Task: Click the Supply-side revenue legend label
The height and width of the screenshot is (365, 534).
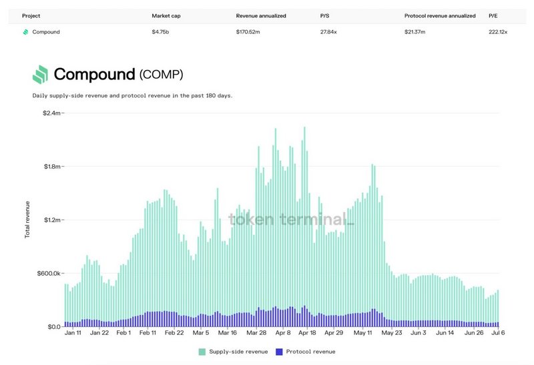Action: coord(238,352)
